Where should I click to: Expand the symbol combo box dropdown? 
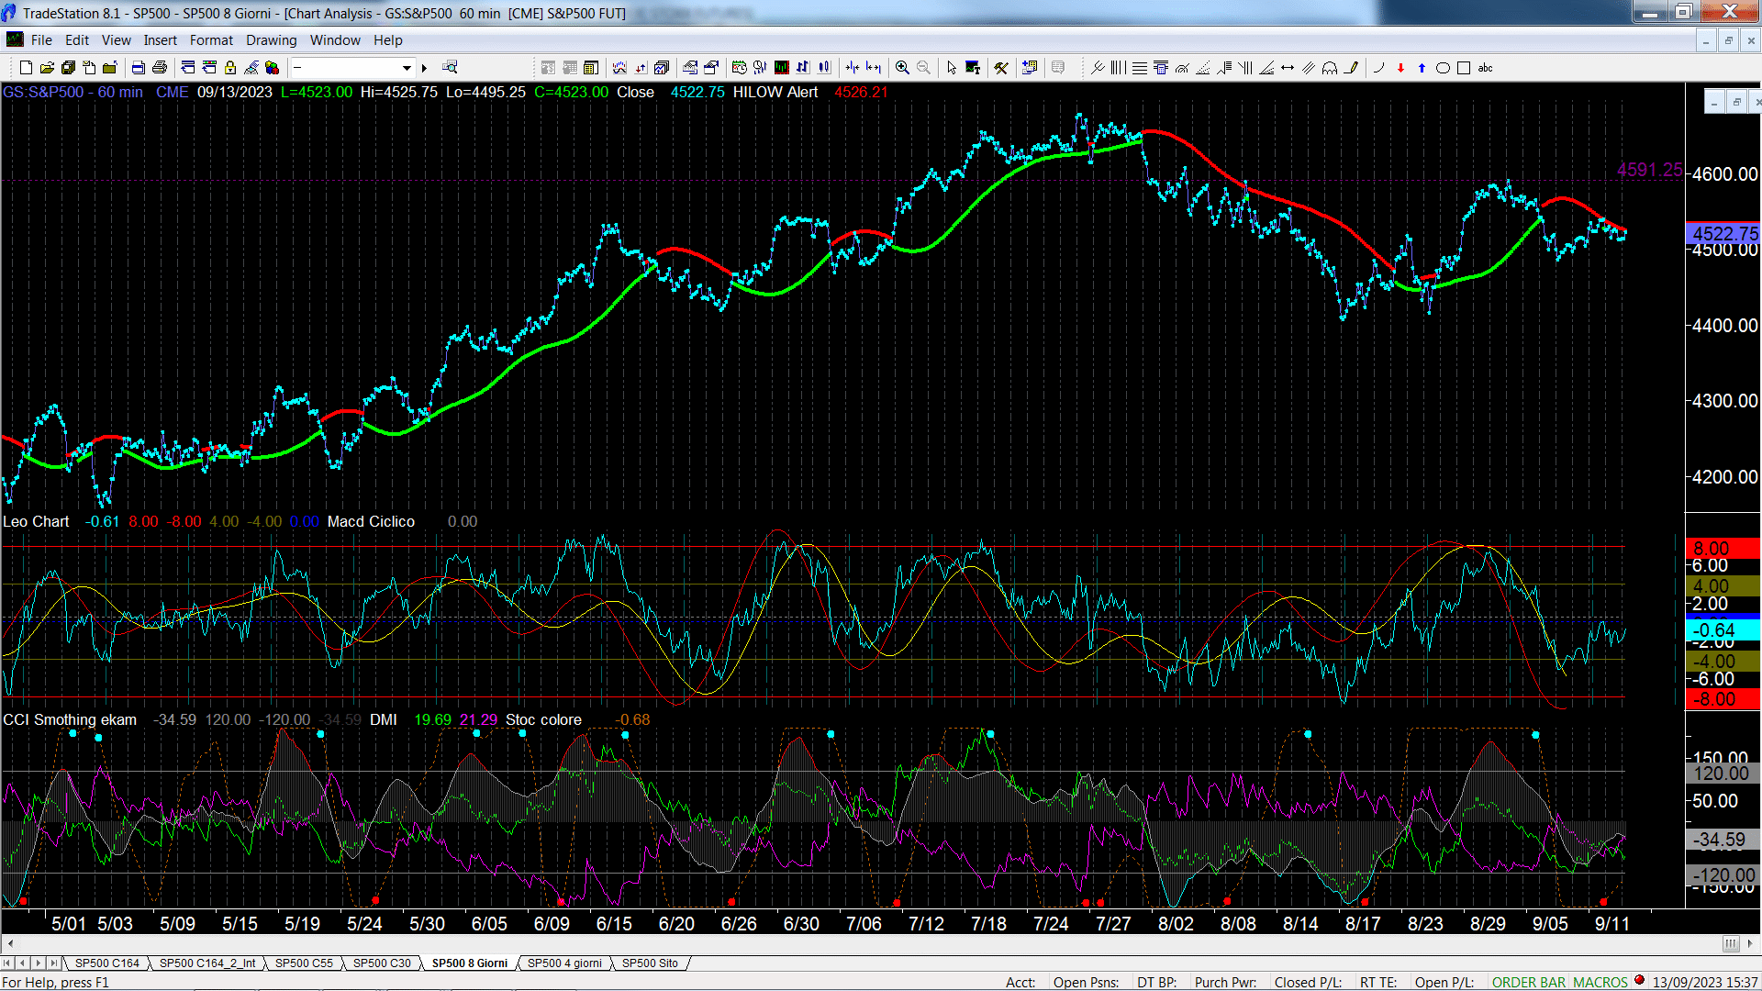407,67
